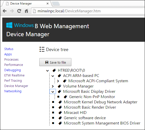The height and width of the screenshot is (130, 145).
Task: Collapse the ACPI ARM-based PC node
Action: click(53, 76)
